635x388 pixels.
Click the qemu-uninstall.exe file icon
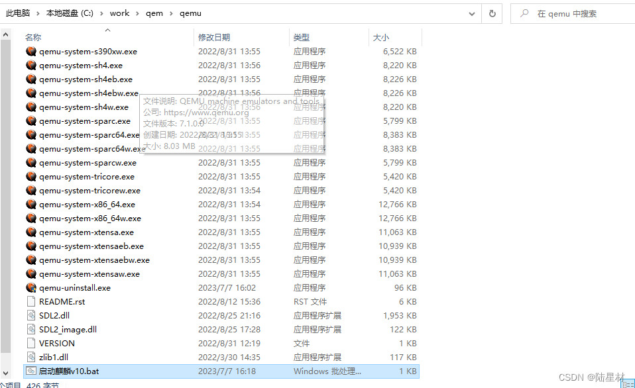(31, 287)
